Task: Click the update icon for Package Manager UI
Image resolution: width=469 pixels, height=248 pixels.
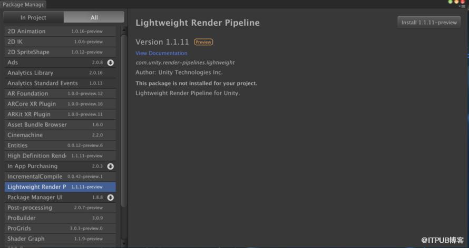Action: click(110, 198)
